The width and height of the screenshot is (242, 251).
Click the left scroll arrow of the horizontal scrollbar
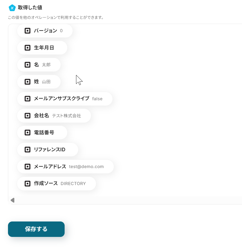pos(12,200)
